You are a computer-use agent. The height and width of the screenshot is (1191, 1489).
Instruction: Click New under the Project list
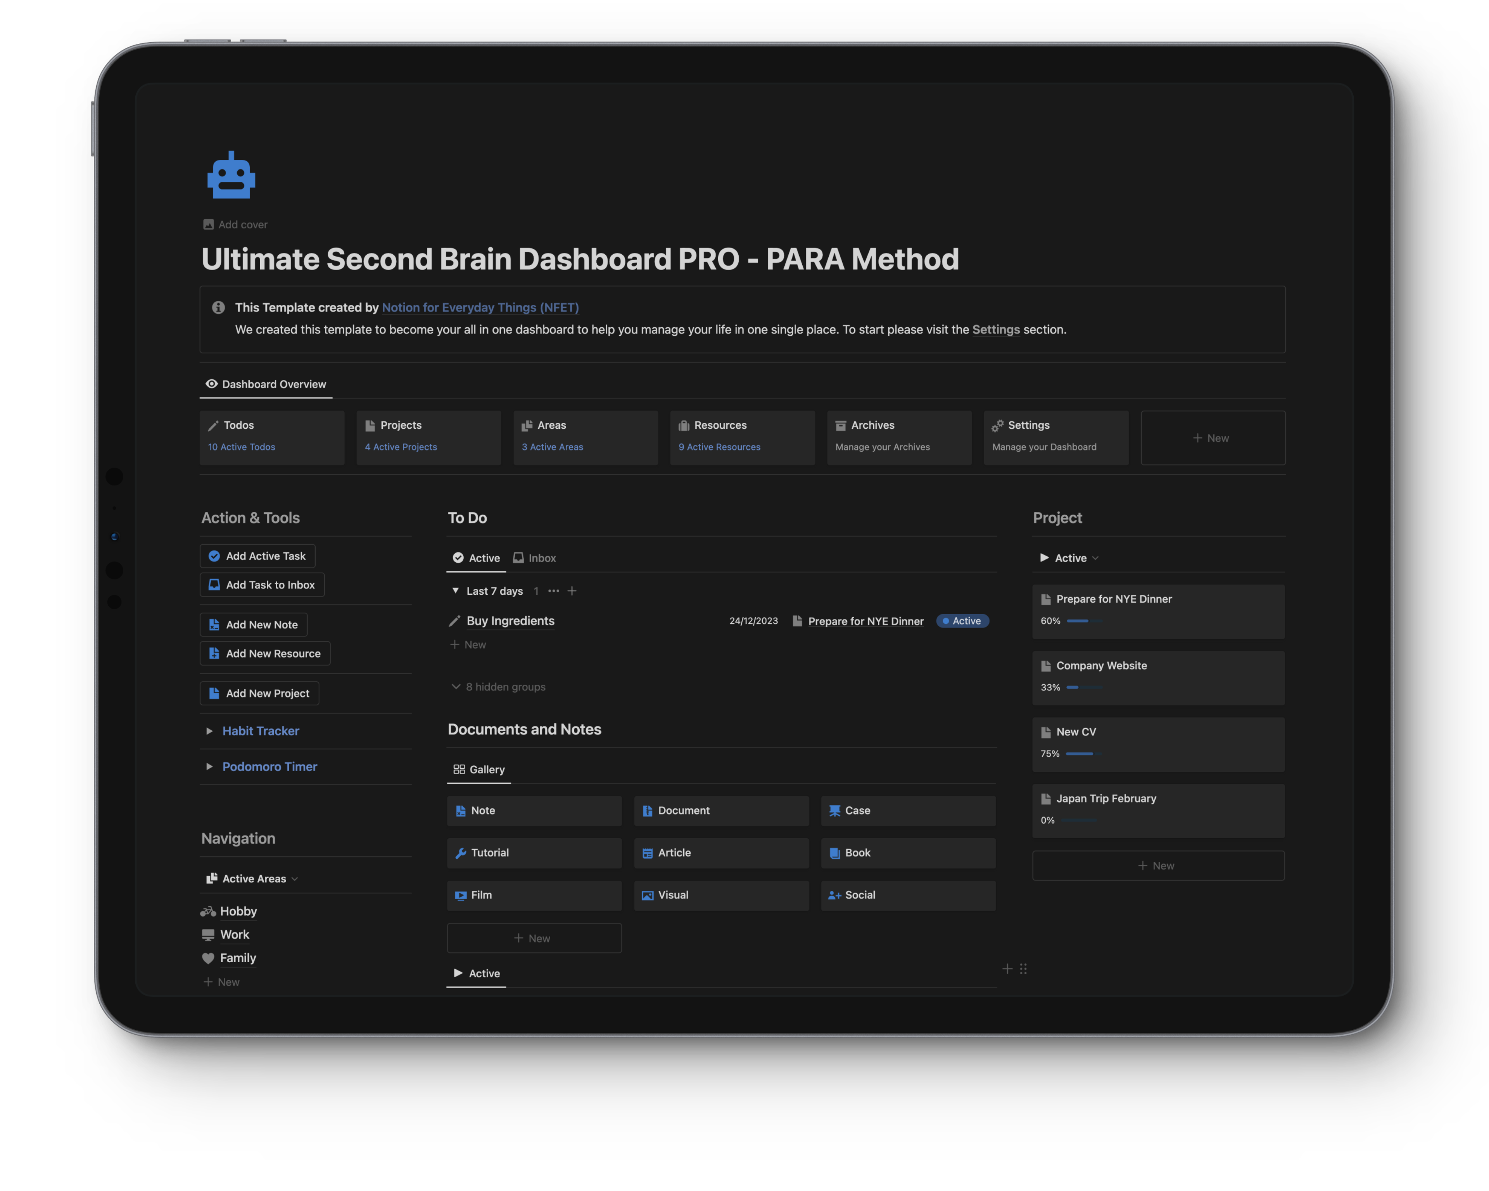tap(1158, 866)
